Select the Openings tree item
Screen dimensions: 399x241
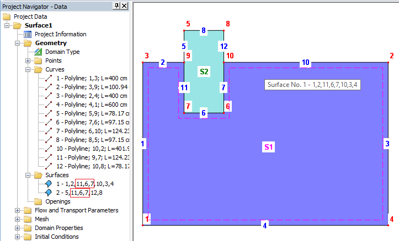tap(58, 201)
